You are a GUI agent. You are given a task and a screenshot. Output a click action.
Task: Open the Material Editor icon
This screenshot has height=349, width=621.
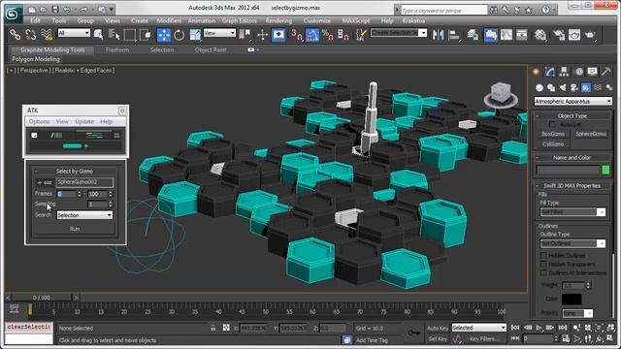(x=540, y=35)
